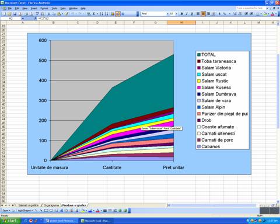Open the font size dropdown
This screenshot has height=224, width=280.
click(x=176, y=14)
